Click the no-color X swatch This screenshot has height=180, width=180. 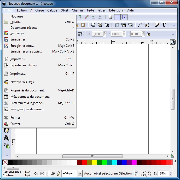coord(5,162)
